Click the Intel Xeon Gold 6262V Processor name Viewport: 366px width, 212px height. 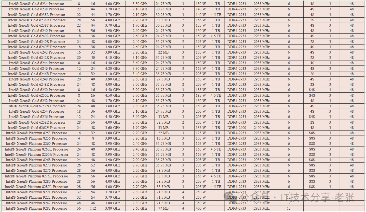(36, 128)
